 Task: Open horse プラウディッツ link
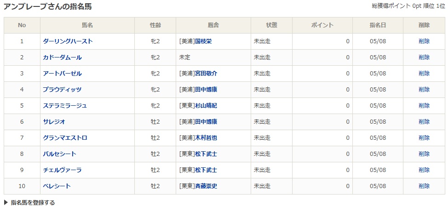62,89
